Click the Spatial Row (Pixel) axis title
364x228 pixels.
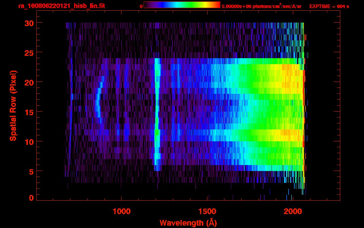[x=13, y=105]
